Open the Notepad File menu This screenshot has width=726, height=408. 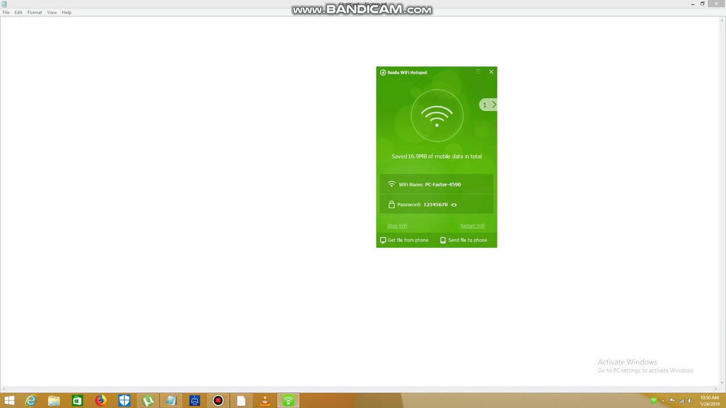[x=6, y=12]
